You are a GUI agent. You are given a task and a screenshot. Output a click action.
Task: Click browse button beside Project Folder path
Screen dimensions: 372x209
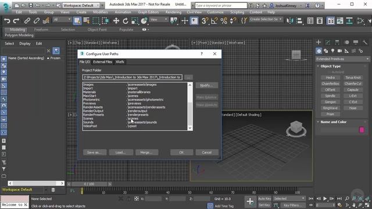(188, 77)
